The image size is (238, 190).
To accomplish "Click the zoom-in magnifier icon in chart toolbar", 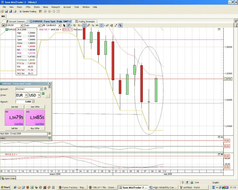I will (93, 25).
